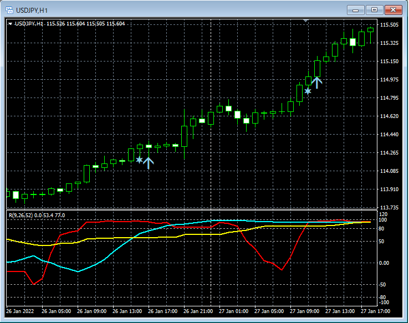Click the chart icon in the title bar
This screenshot has width=409, height=323.
[x=9, y=10]
